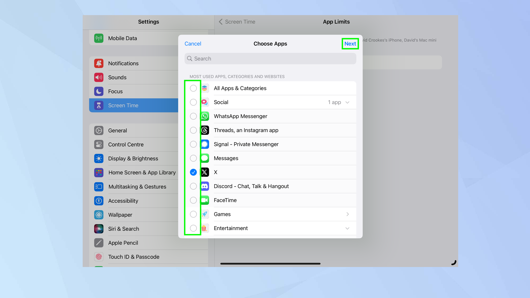This screenshot has height=298, width=530.
Task: Click the Mobile Data antenna icon
Action: [99, 38]
